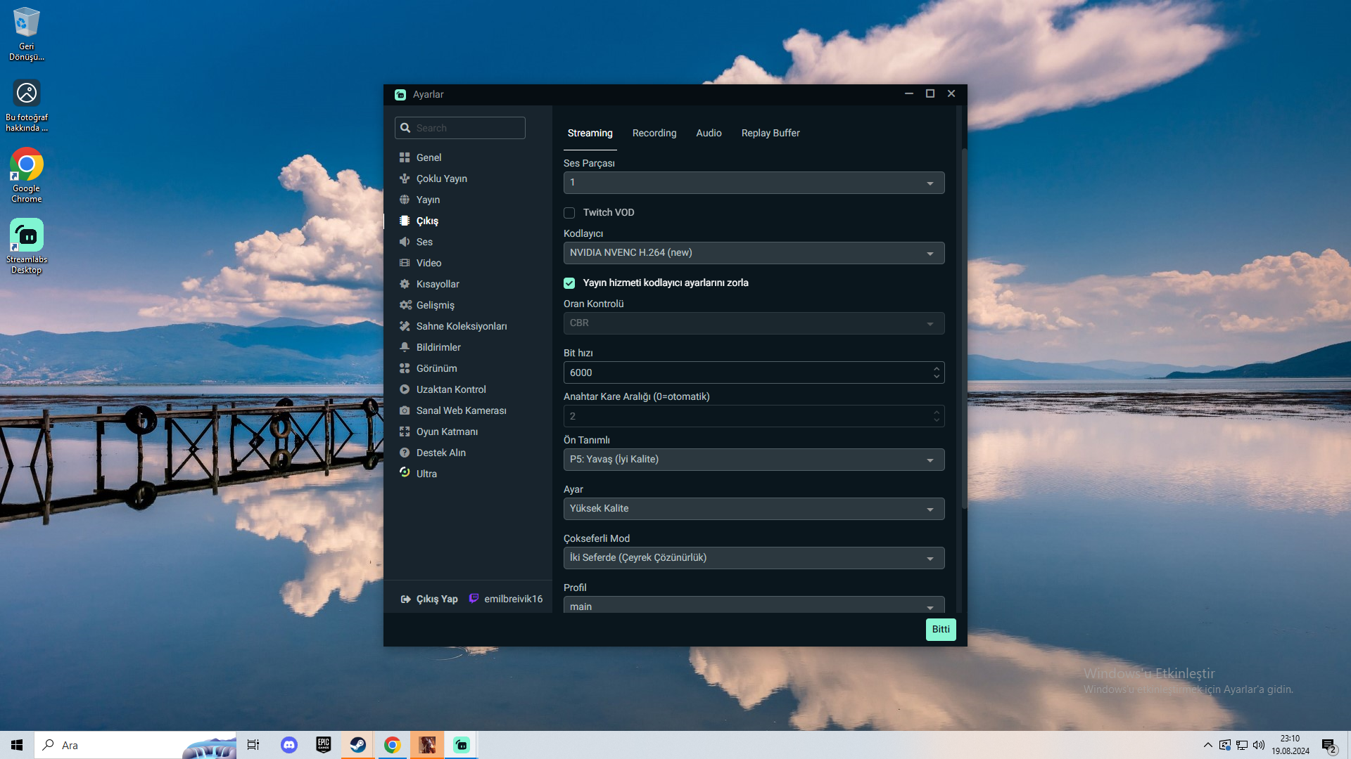Expand the Kodlayıcı NVIDIA NVENC dropdown
This screenshot has height=759, width=1351.
[753, 253]
